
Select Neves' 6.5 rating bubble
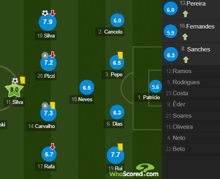click(x=87, y=87)
